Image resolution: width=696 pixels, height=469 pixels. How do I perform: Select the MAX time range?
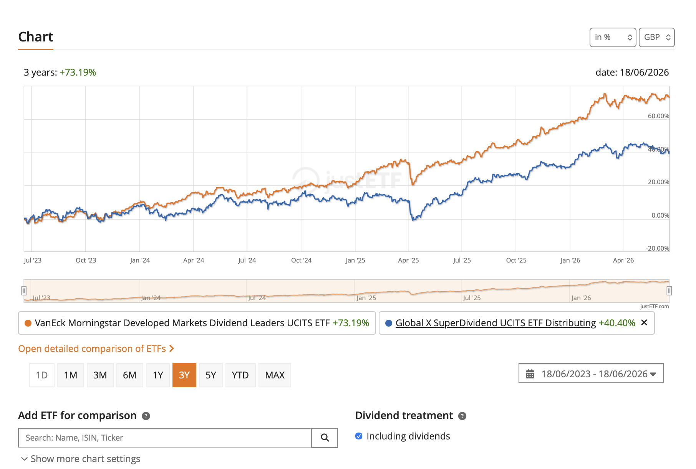click(x=275, y=375)
